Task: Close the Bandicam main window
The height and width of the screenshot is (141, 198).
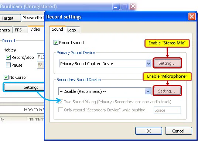Action: 133,6
